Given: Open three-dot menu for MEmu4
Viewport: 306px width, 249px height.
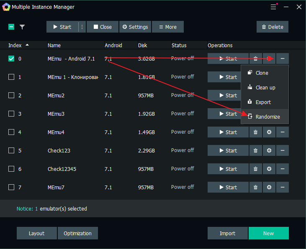Looking at the screenshot, I should [x=283, y=132].
